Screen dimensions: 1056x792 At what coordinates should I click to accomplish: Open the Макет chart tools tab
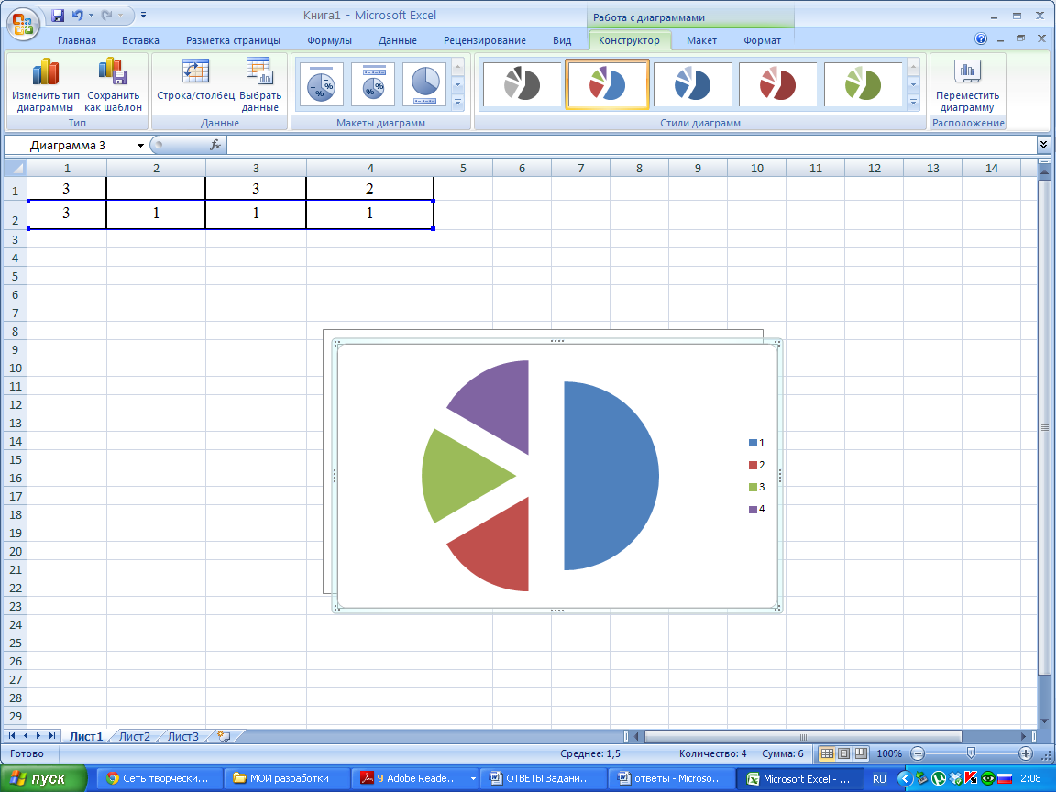(x=702, y=40)
